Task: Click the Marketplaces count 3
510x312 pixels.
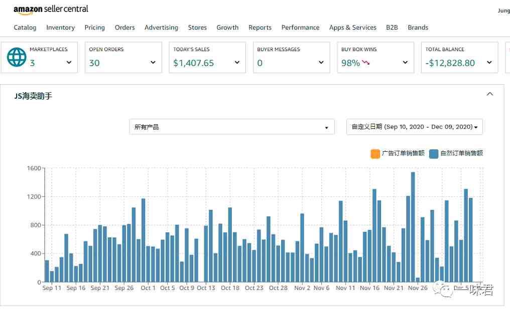Action: point(32,63)
